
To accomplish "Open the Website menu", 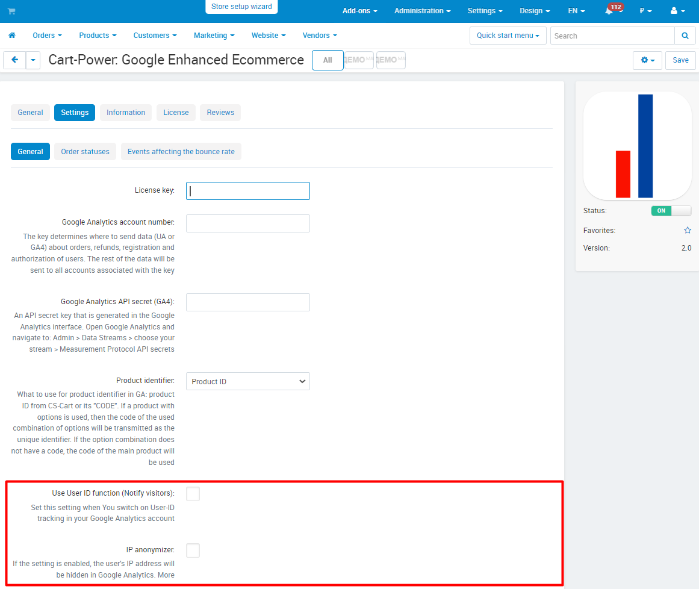I will 269,35.
